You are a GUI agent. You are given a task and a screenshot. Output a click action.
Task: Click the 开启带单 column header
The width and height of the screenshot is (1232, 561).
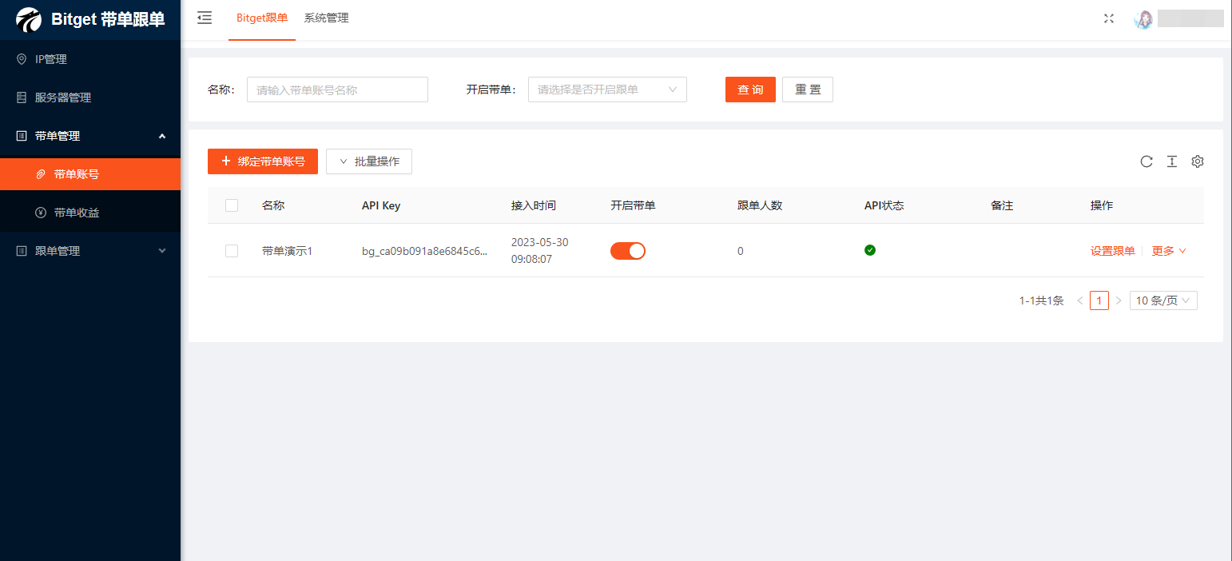click(x=633, y=205)
